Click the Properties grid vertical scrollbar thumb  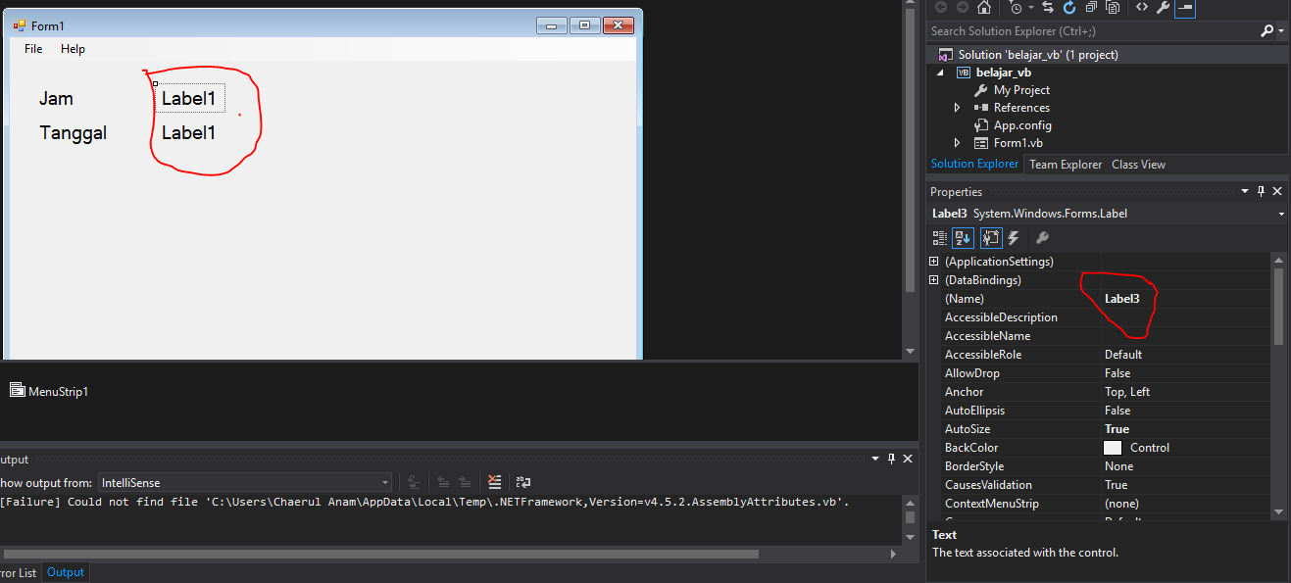point(1278,306)
